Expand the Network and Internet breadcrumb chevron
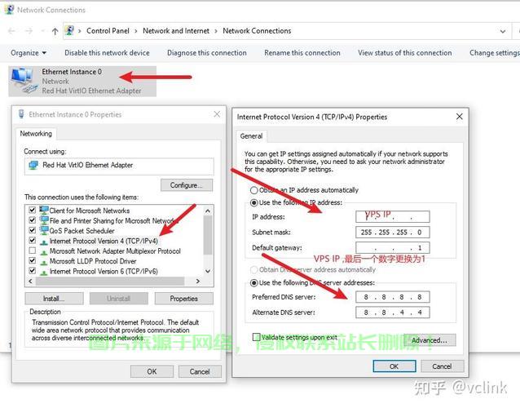 click(216, 31)
